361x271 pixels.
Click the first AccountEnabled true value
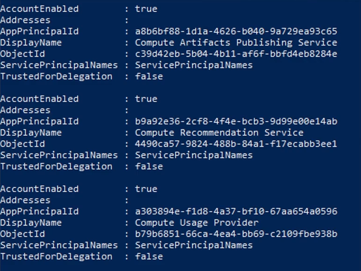pos(146,9)
